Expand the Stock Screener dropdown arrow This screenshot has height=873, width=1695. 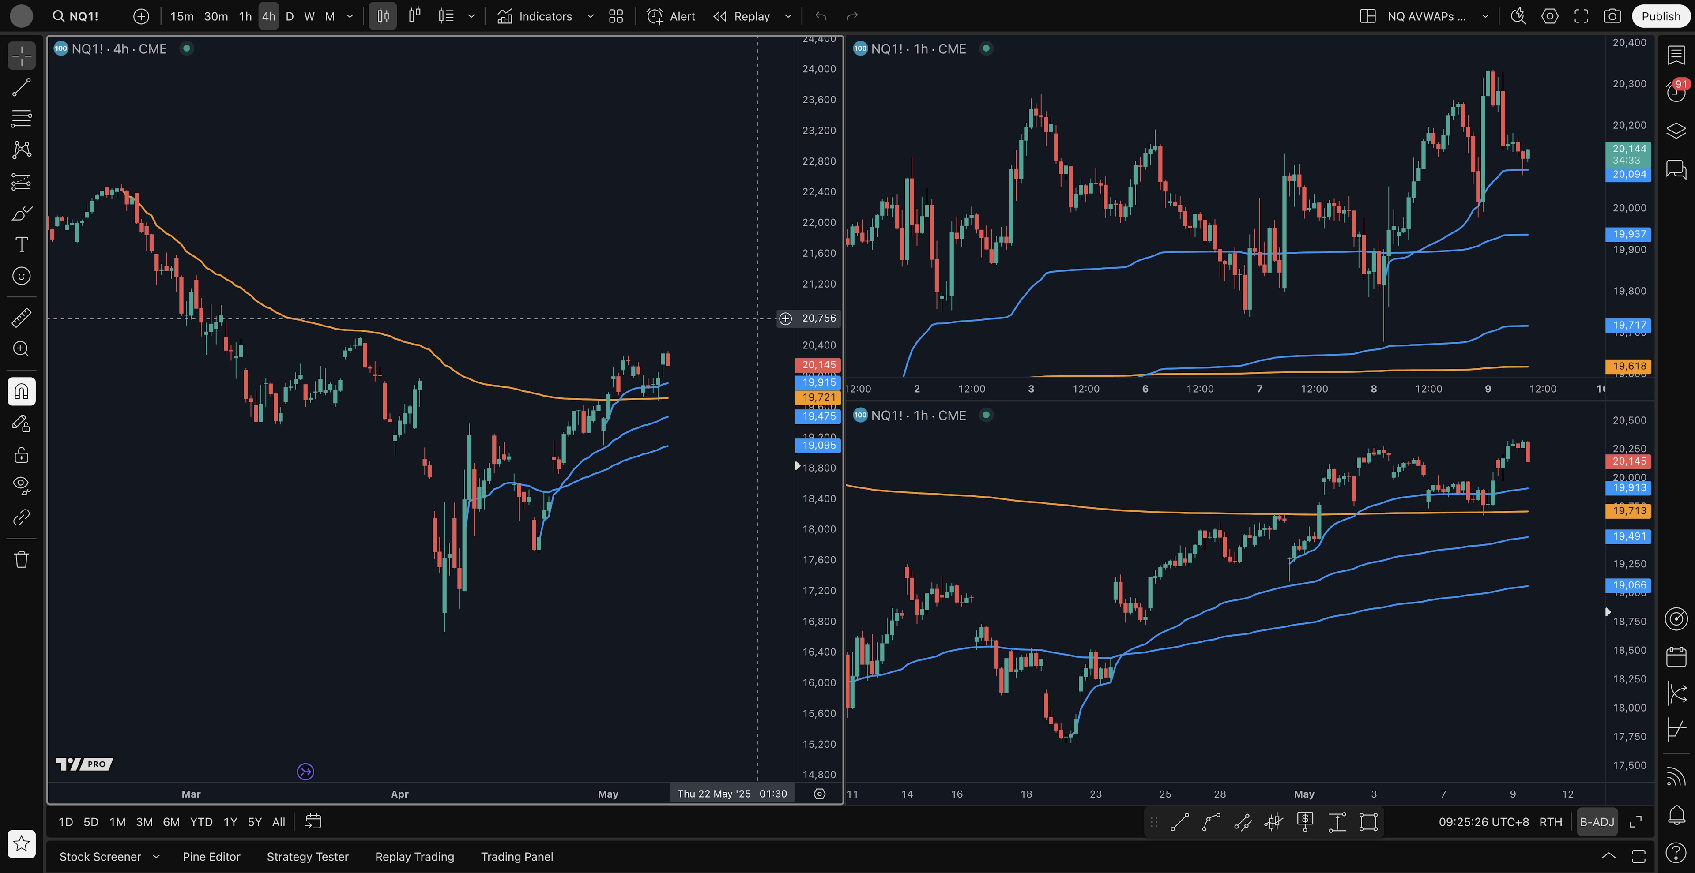click(156, 857)
